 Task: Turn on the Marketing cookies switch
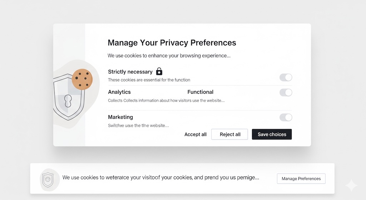(x=286, y=117)
